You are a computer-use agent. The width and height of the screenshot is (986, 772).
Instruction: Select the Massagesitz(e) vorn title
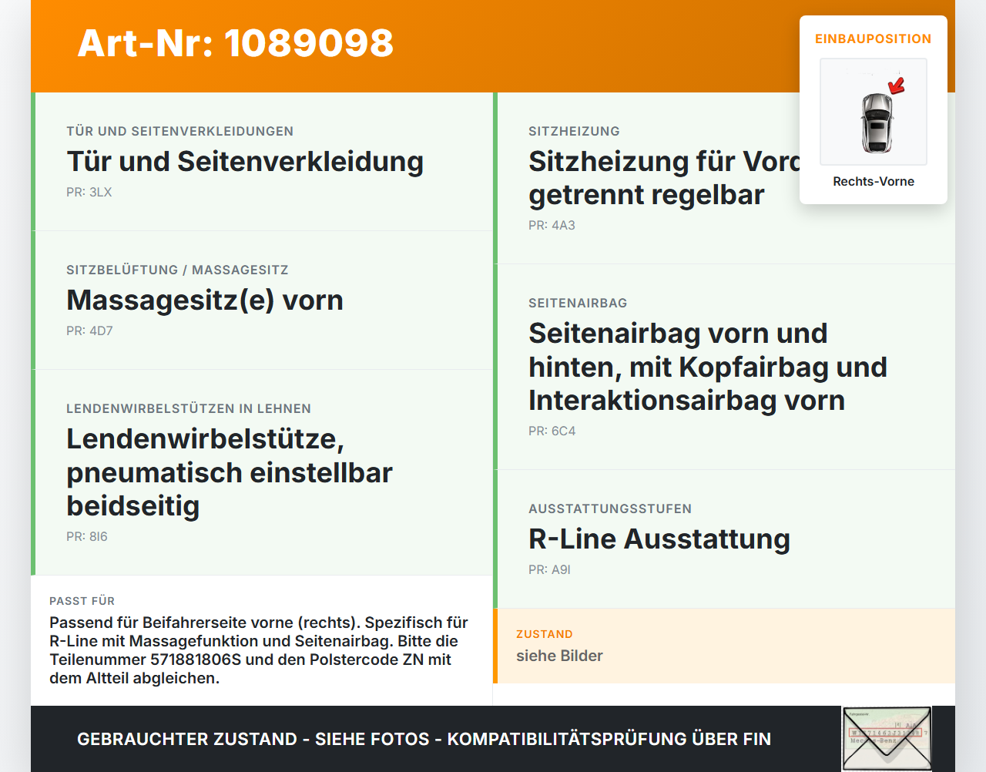(205, 300)
